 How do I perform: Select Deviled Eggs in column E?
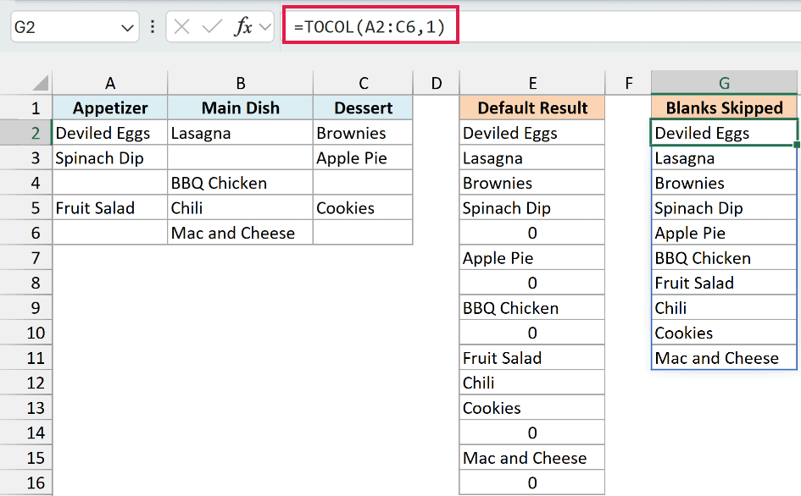click(532, 133)
